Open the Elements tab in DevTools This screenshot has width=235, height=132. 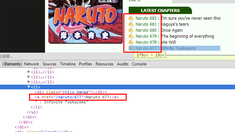point(12,64)
